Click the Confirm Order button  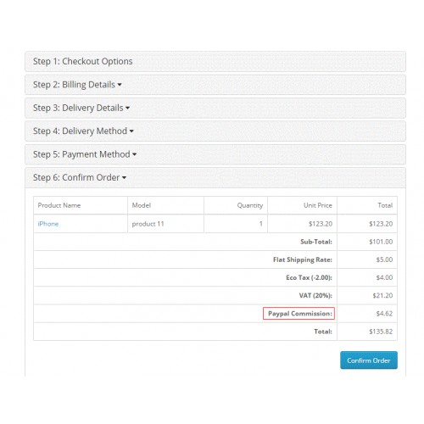pos(369,360)
